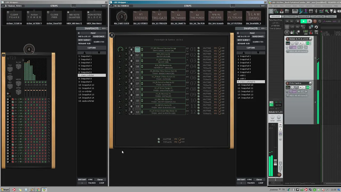Click the preset up/down arrows on slot 12
The height and width of the screenshot is (192, 341).
142,112
